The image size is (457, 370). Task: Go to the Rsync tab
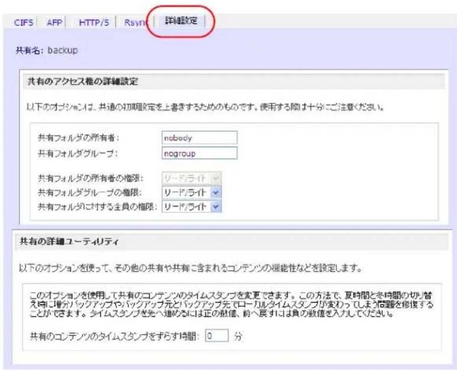point(136,22)
